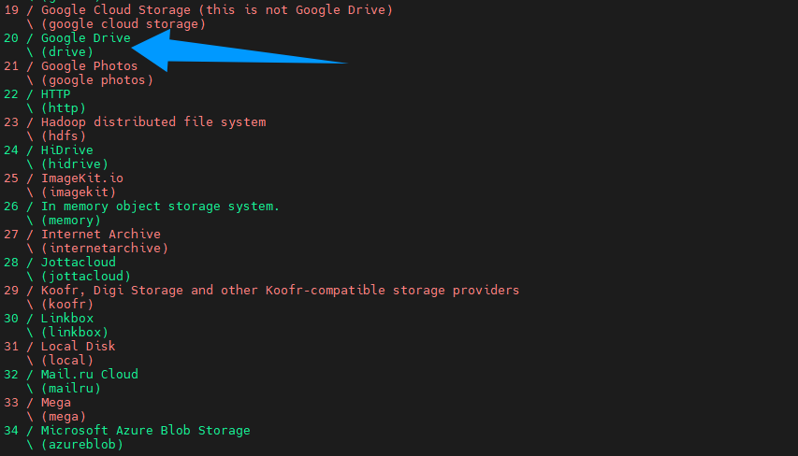798x456 pixels.
Task: Select the Google Drive option text
Action: click(x=85, y=38)
